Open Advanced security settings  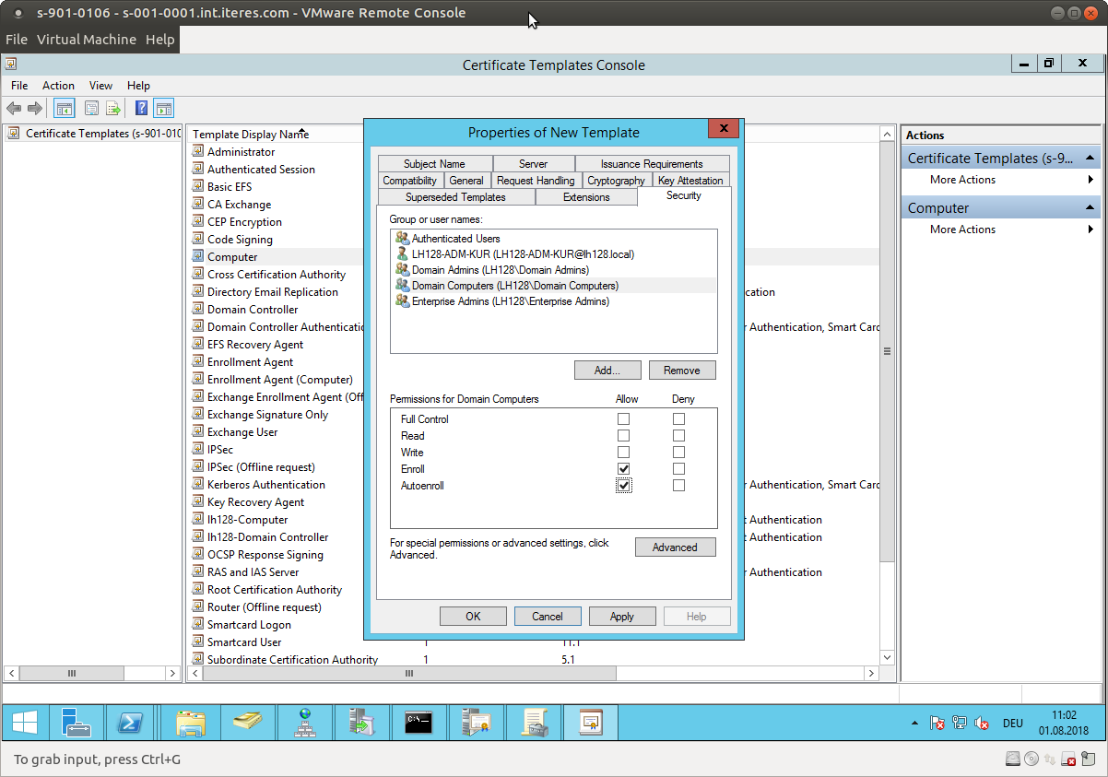(x=676, y=547)
